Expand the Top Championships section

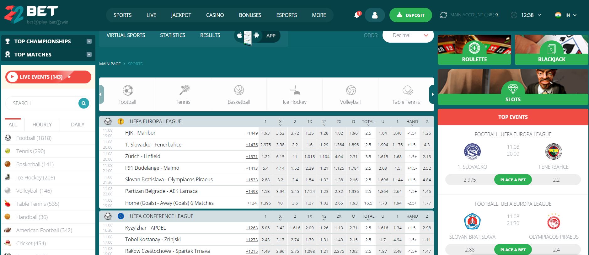pyautogui.click(x=89, y=41)
